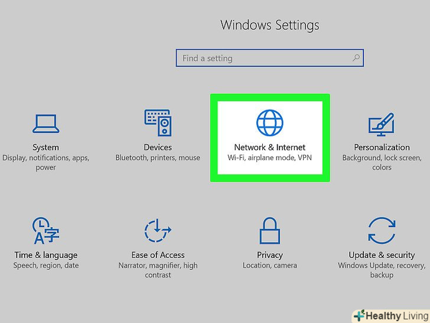This screenshot has height=323, width=430.
Task: Open Update & security refresh icon
Action: (382, 231)
